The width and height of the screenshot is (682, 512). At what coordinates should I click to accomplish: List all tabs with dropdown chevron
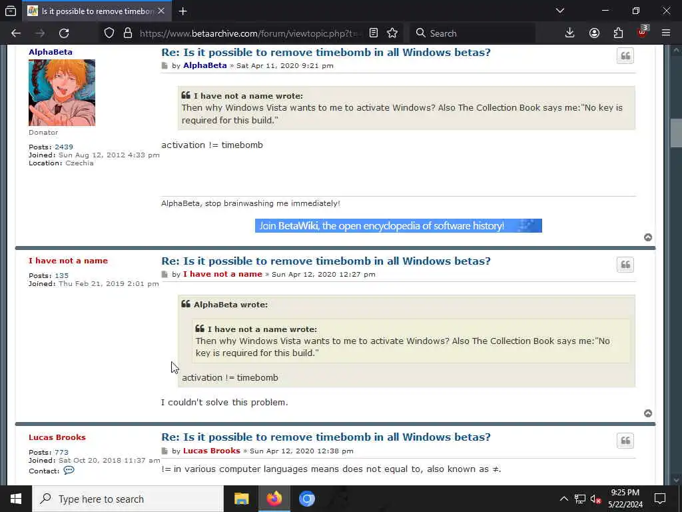click(x=560, y=11)
